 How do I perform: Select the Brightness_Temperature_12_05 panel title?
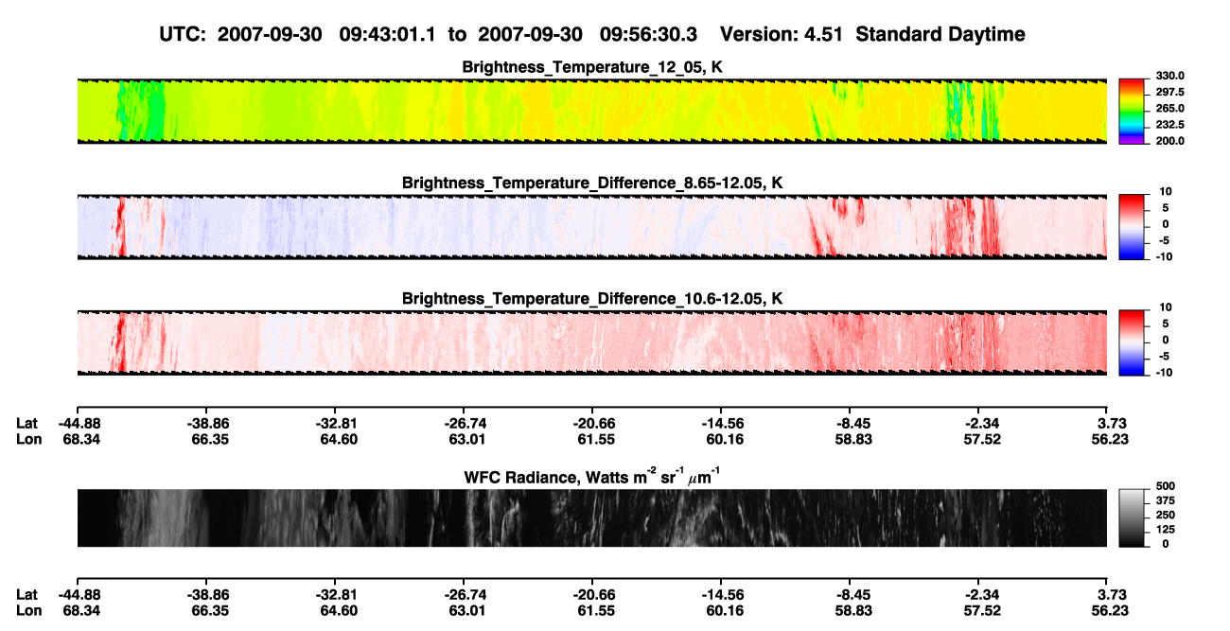point(592,66)
